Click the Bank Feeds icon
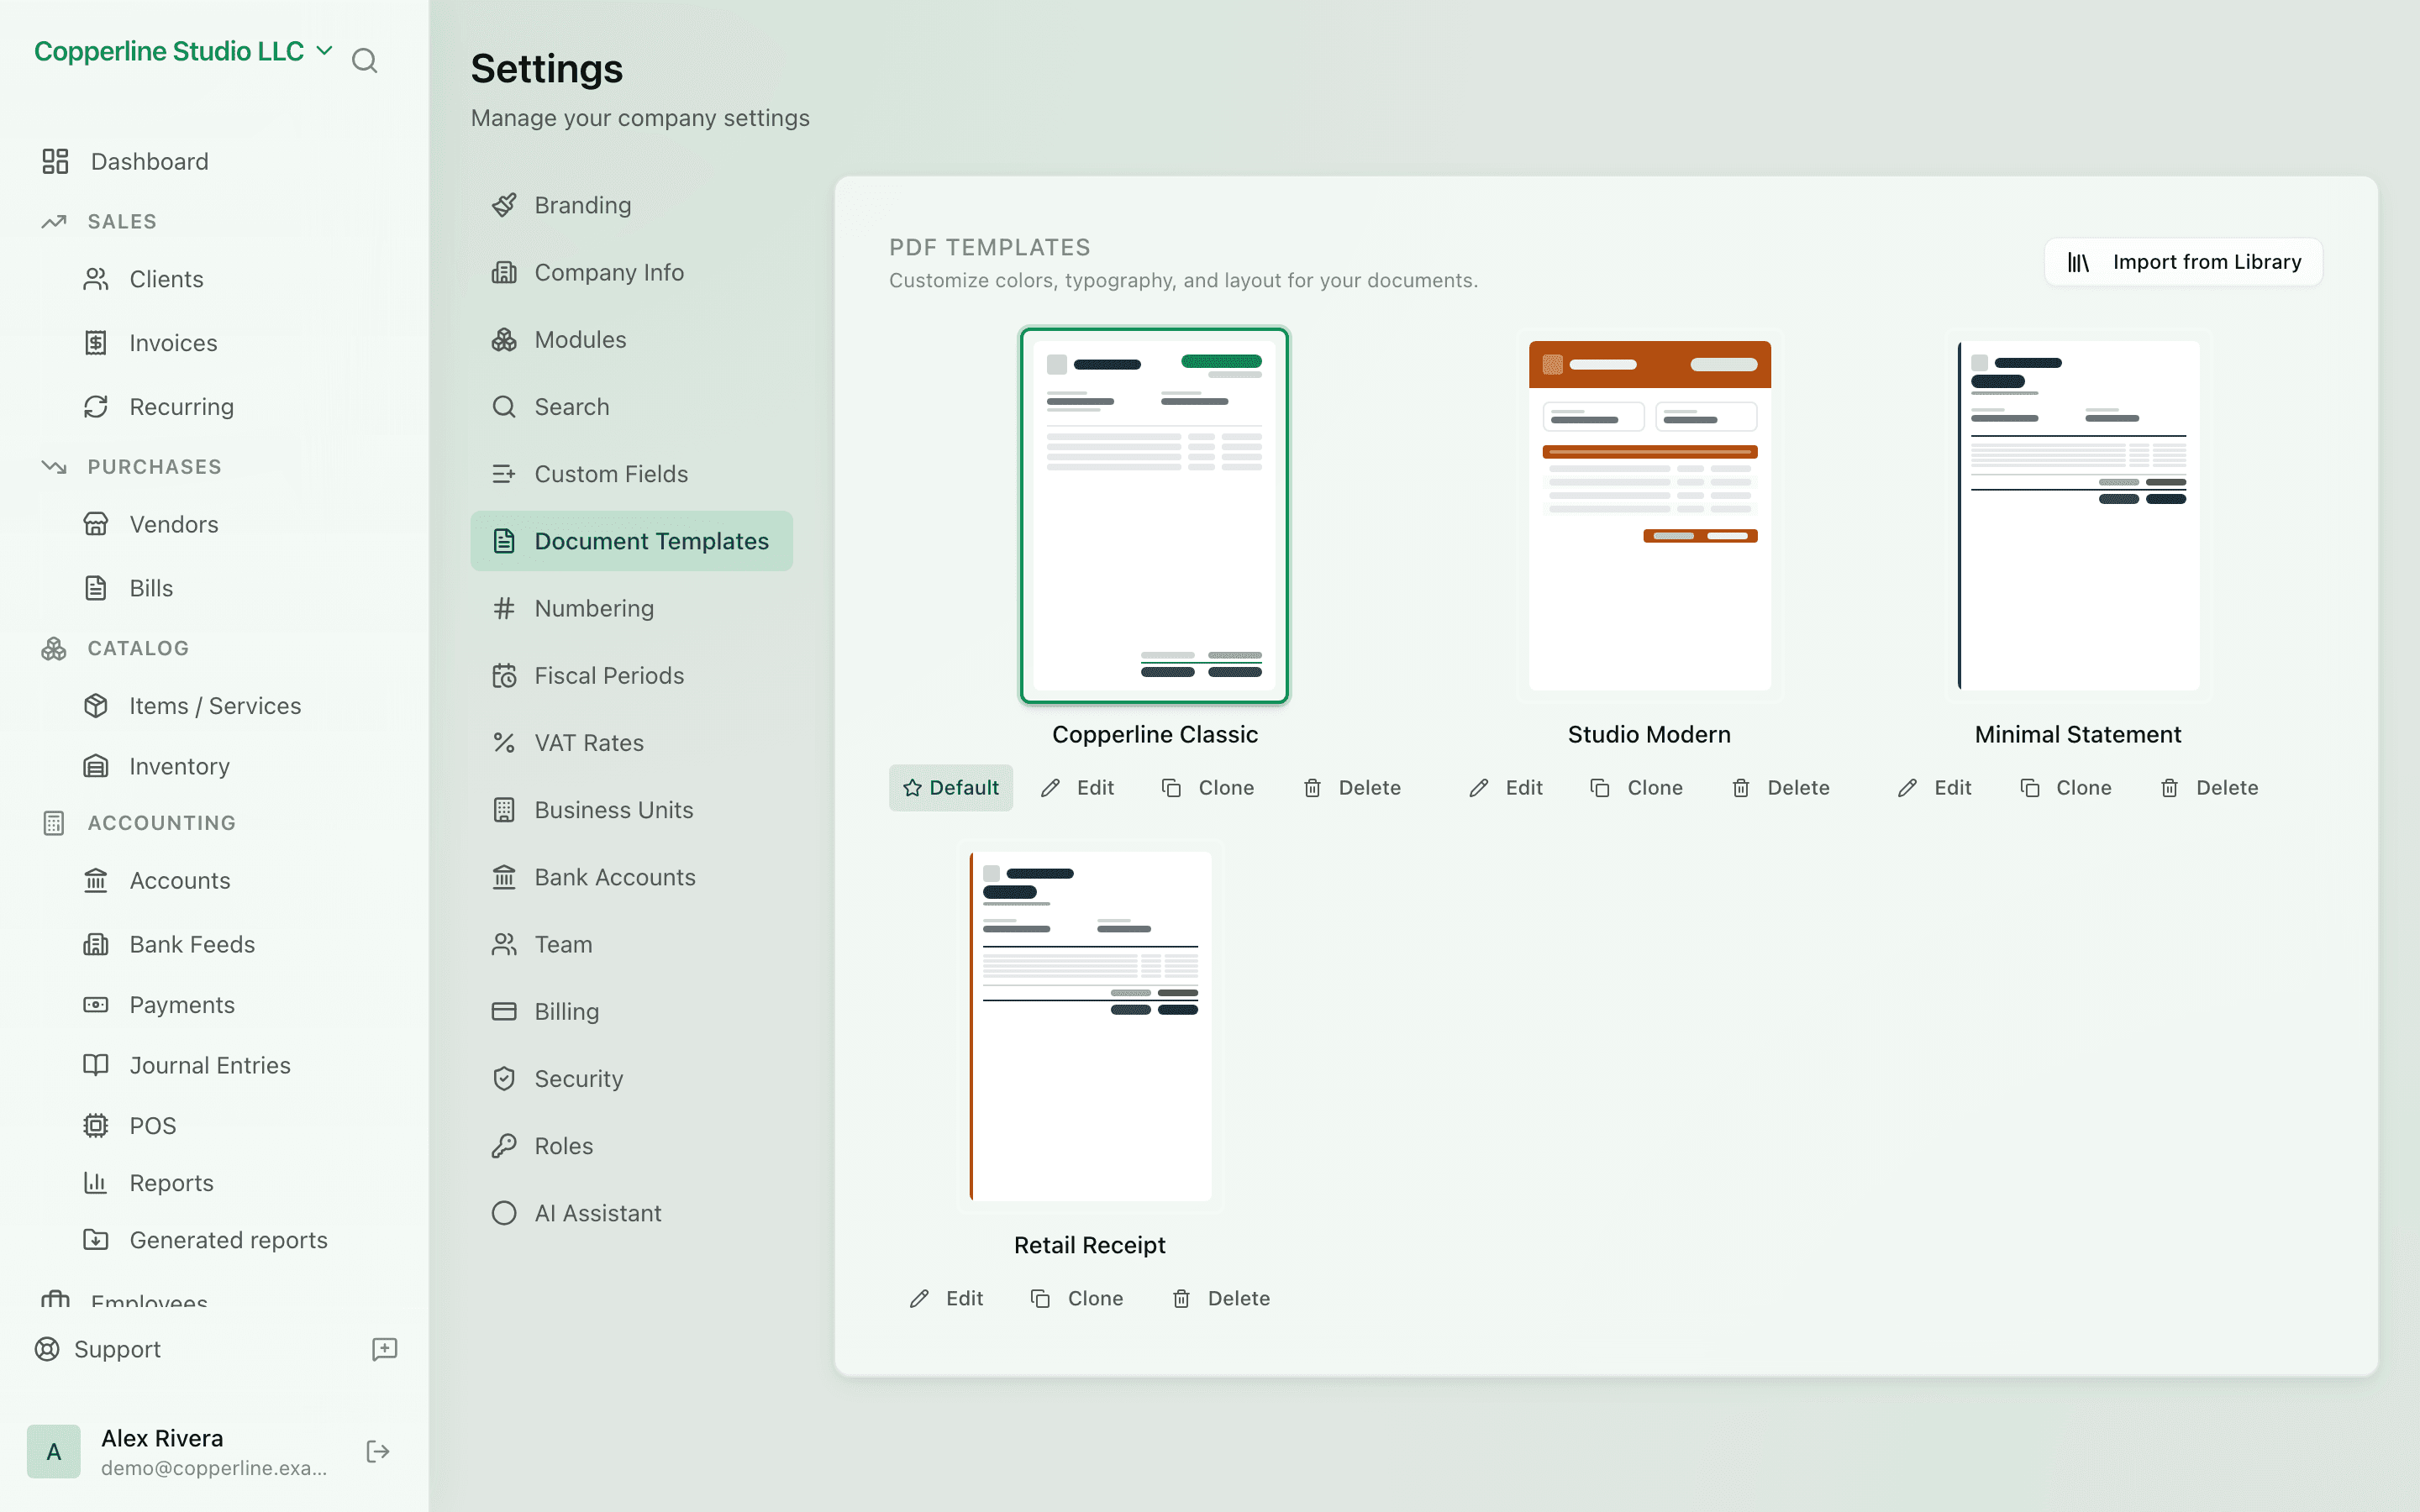Viewport: 2420px width, 1512px height. coord(96,944)
